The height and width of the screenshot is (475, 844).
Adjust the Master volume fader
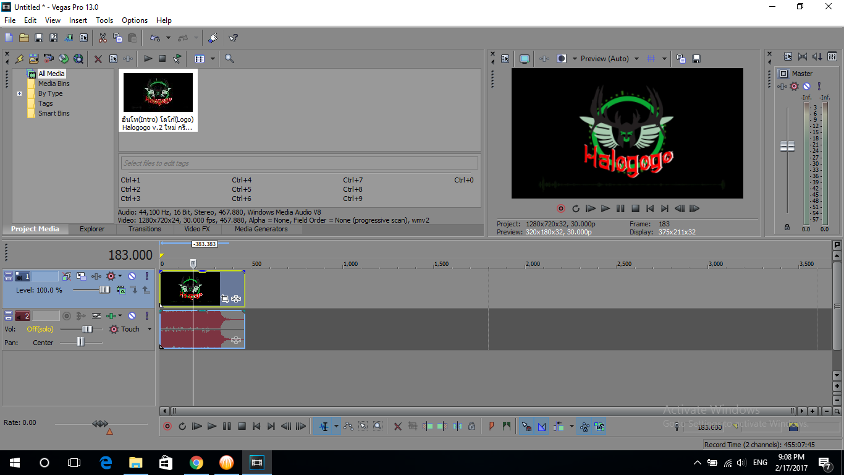787,146
